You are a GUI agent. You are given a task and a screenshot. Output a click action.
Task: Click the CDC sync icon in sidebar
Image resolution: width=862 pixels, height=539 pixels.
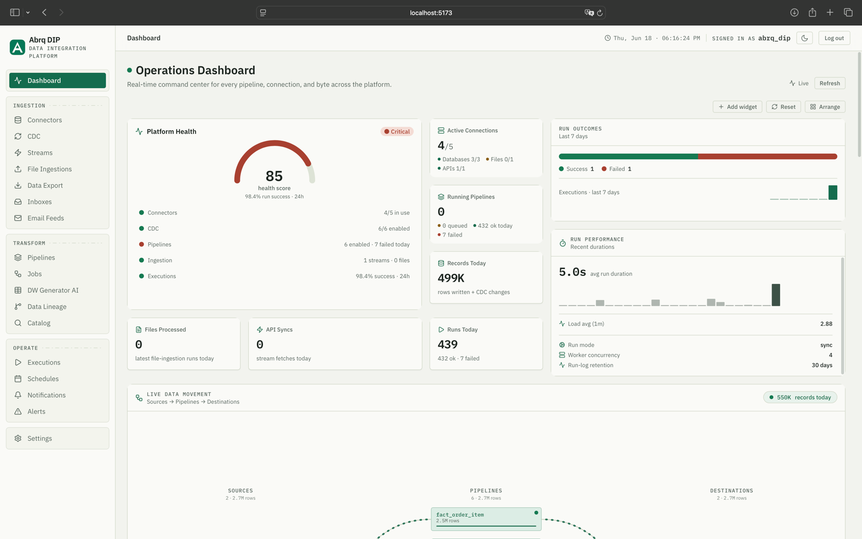pos(18,136)
